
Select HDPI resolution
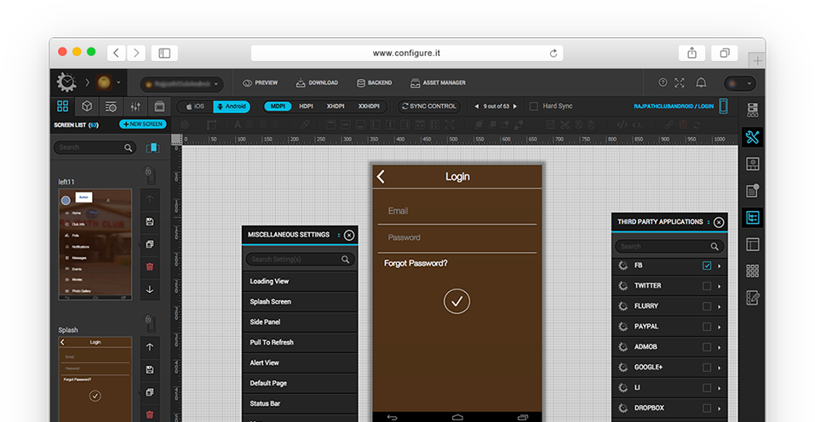tap(306, 106)
